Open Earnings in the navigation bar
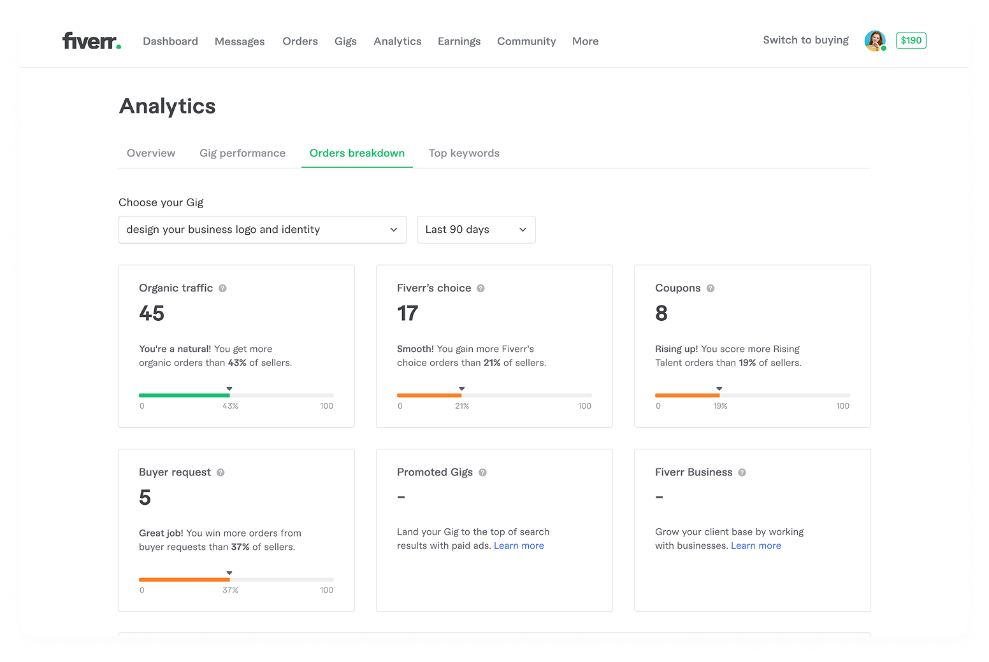This screenshot has width=989, height=662. [x=459, y=41]
